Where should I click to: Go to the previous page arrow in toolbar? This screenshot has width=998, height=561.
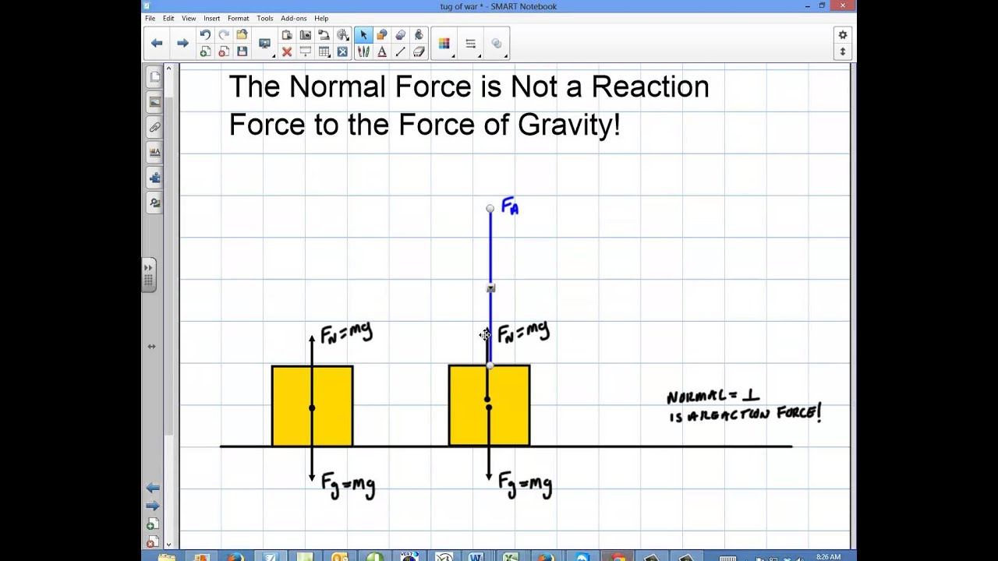point(157,44)
